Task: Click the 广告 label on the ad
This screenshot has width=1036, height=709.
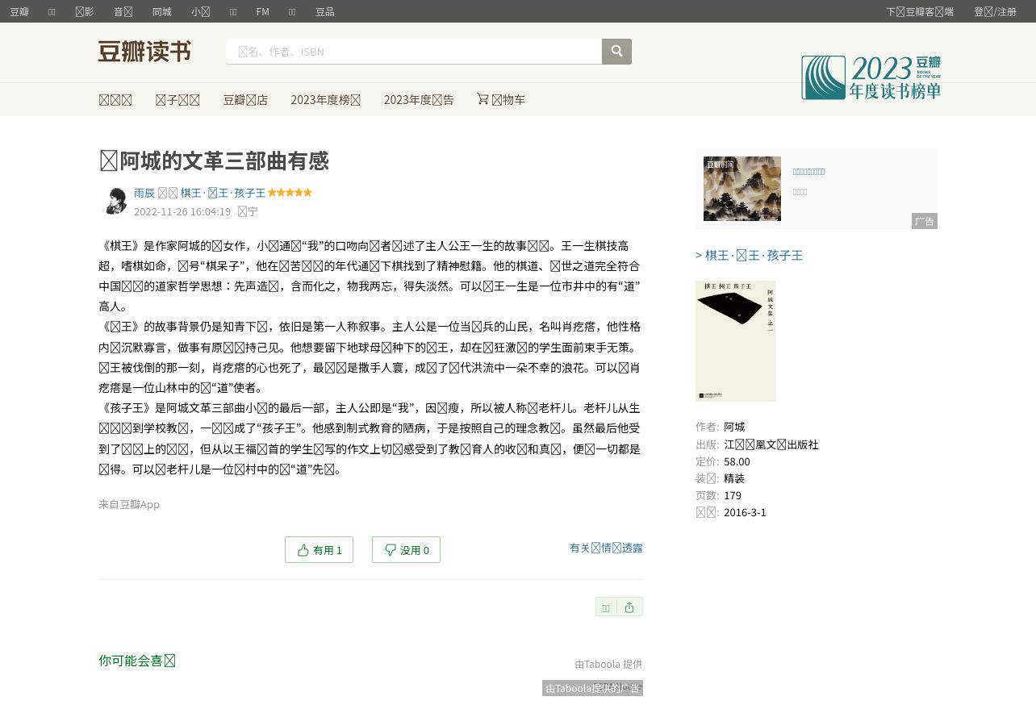Action: 925,221
